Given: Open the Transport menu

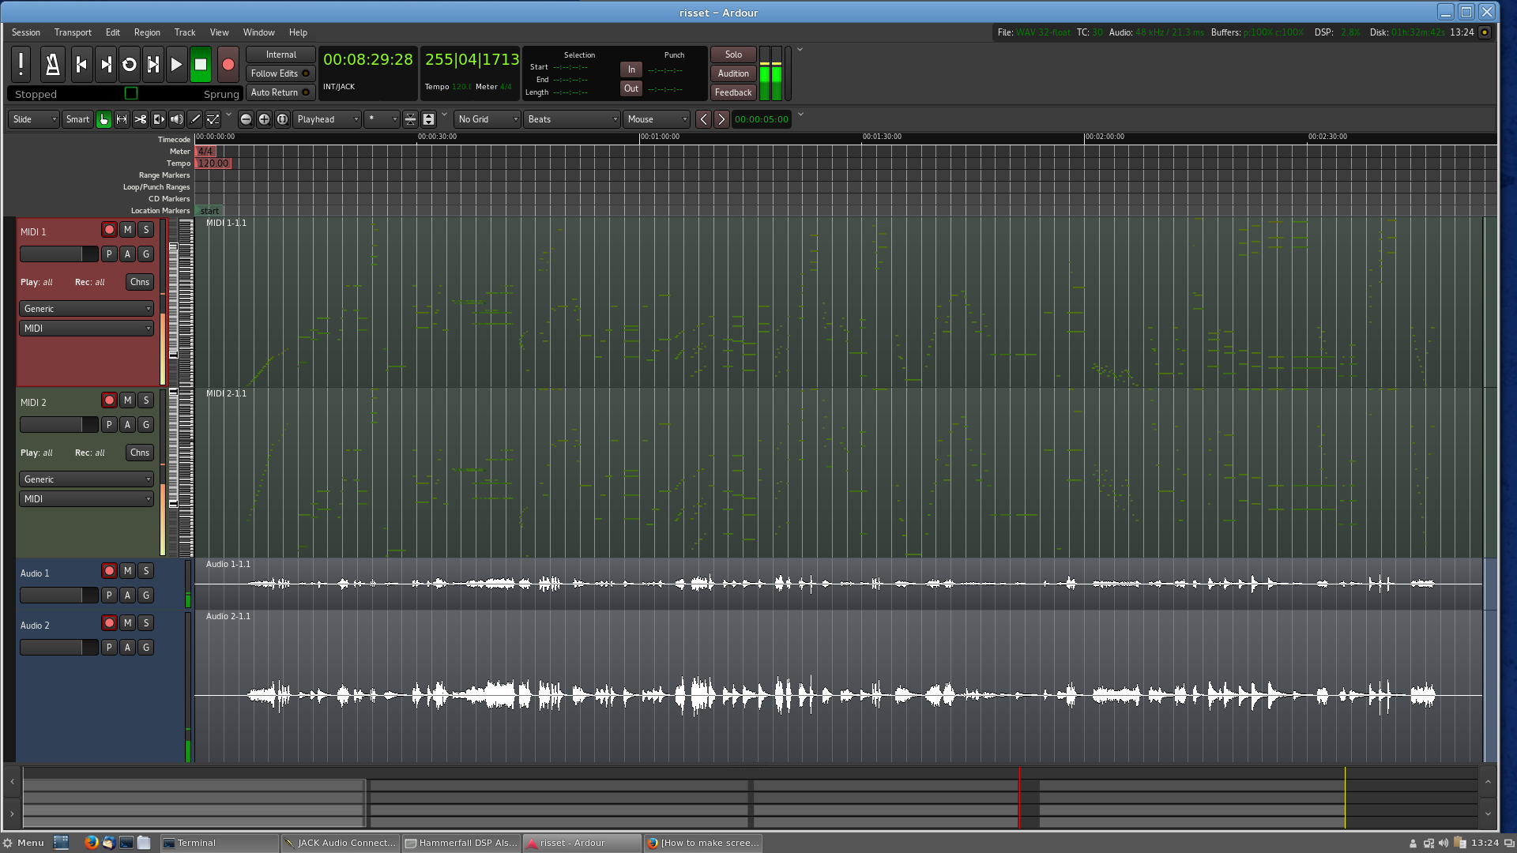Looking at the screenshot, I should pyautogui.click(x=73, y=32).
